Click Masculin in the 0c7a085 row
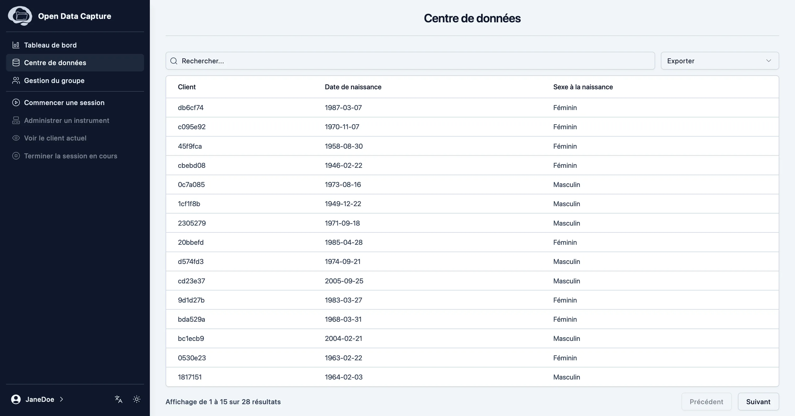This screenshot has width=795, height=416. [x=567, y=184]
